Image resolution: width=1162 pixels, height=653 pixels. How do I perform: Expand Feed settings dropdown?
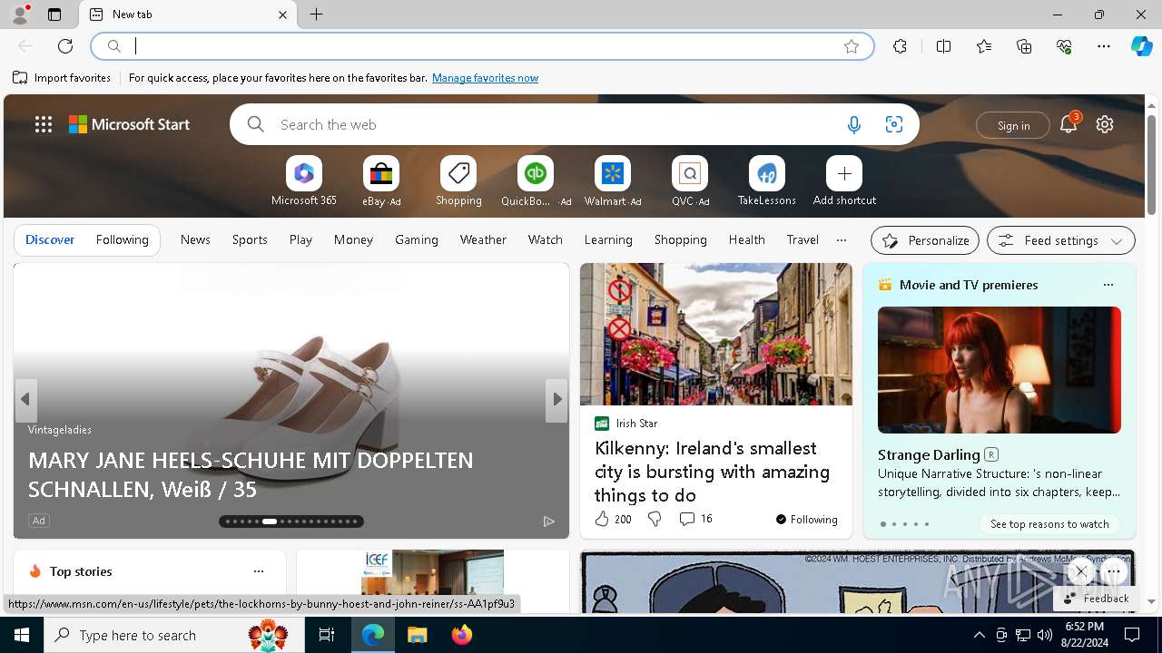tap(1060, 240)
